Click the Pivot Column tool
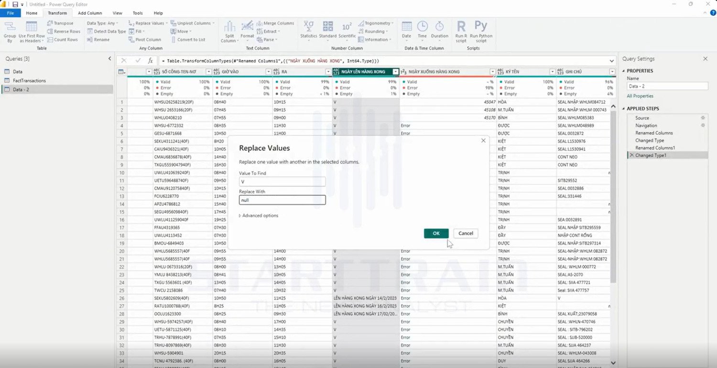The width and height of the screenshot is (717, 368). [145, 40]
